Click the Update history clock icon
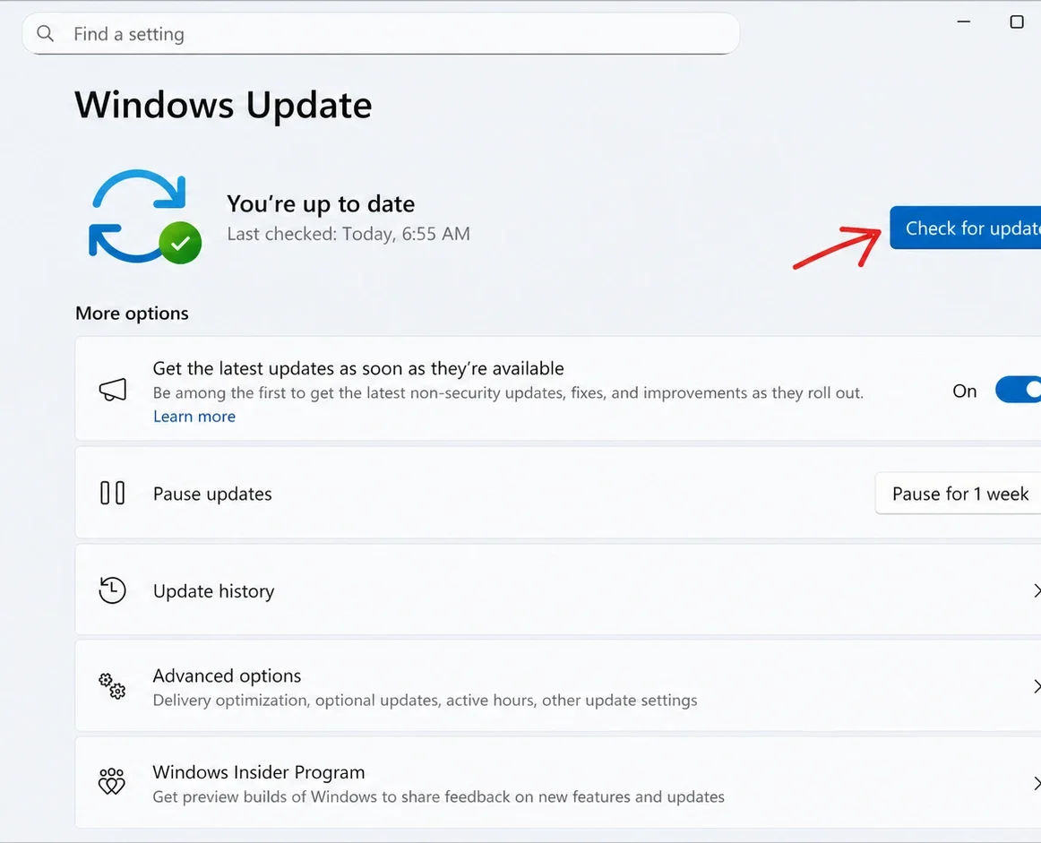 pyautogui.click(x=112, y=590)
